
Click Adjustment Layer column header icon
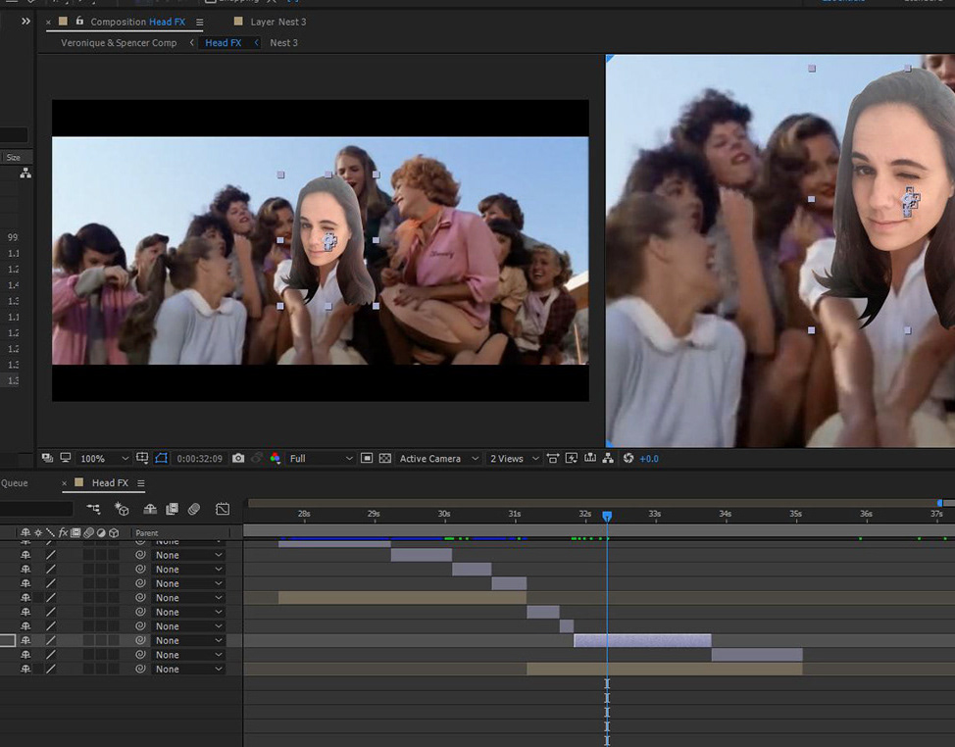point(101,532)
